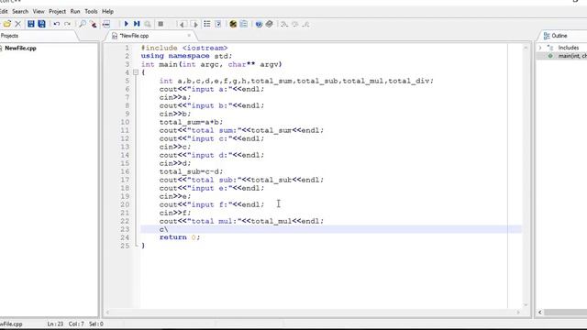Click the blue document list toolbar icon
Screen dimensions: 587x330
[x=244, y=24]
